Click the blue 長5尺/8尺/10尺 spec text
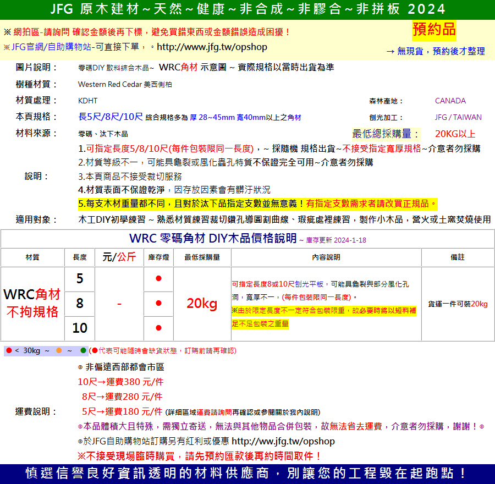The width and height of the screenshot is (495, 484). point(111,117)
